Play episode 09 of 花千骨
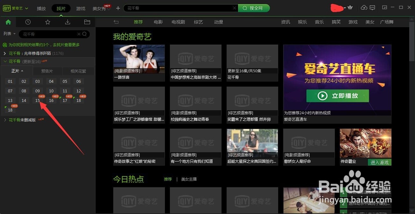This screenshot has width=415, height=214. [38, 91]
